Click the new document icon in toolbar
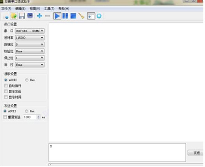205x167 pixels. pos(6,16)
